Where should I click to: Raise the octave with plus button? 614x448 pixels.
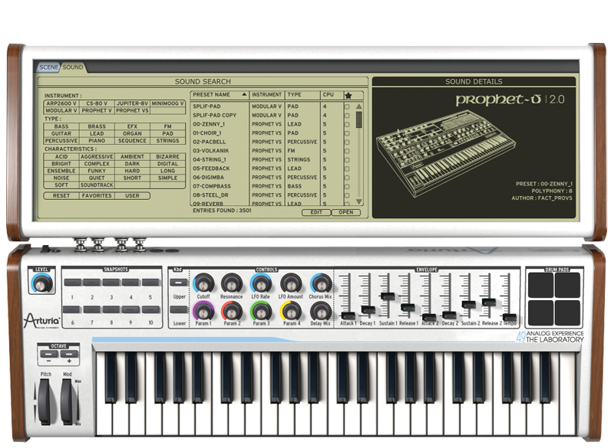pos(69,355)
